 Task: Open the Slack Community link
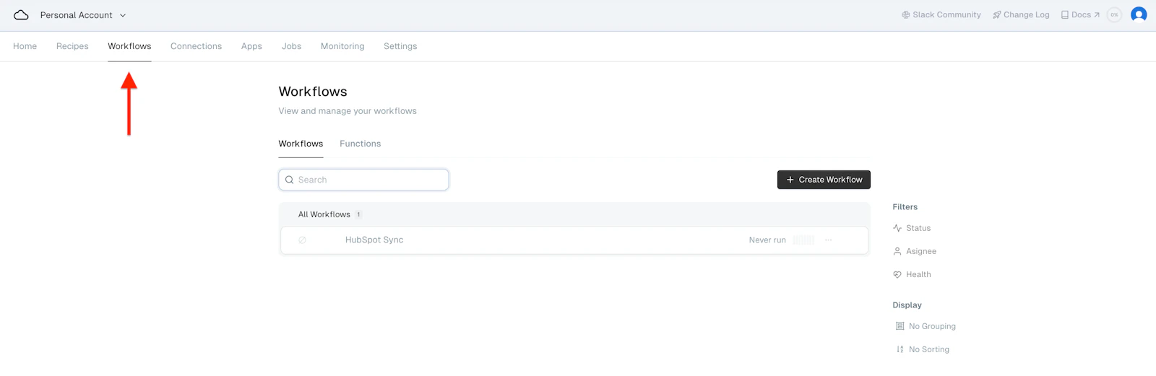coord(941,14)
